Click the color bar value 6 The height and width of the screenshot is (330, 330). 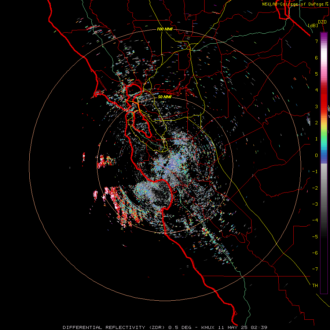pos(316,58)
